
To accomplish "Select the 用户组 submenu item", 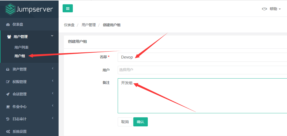I will click(20, 56).
